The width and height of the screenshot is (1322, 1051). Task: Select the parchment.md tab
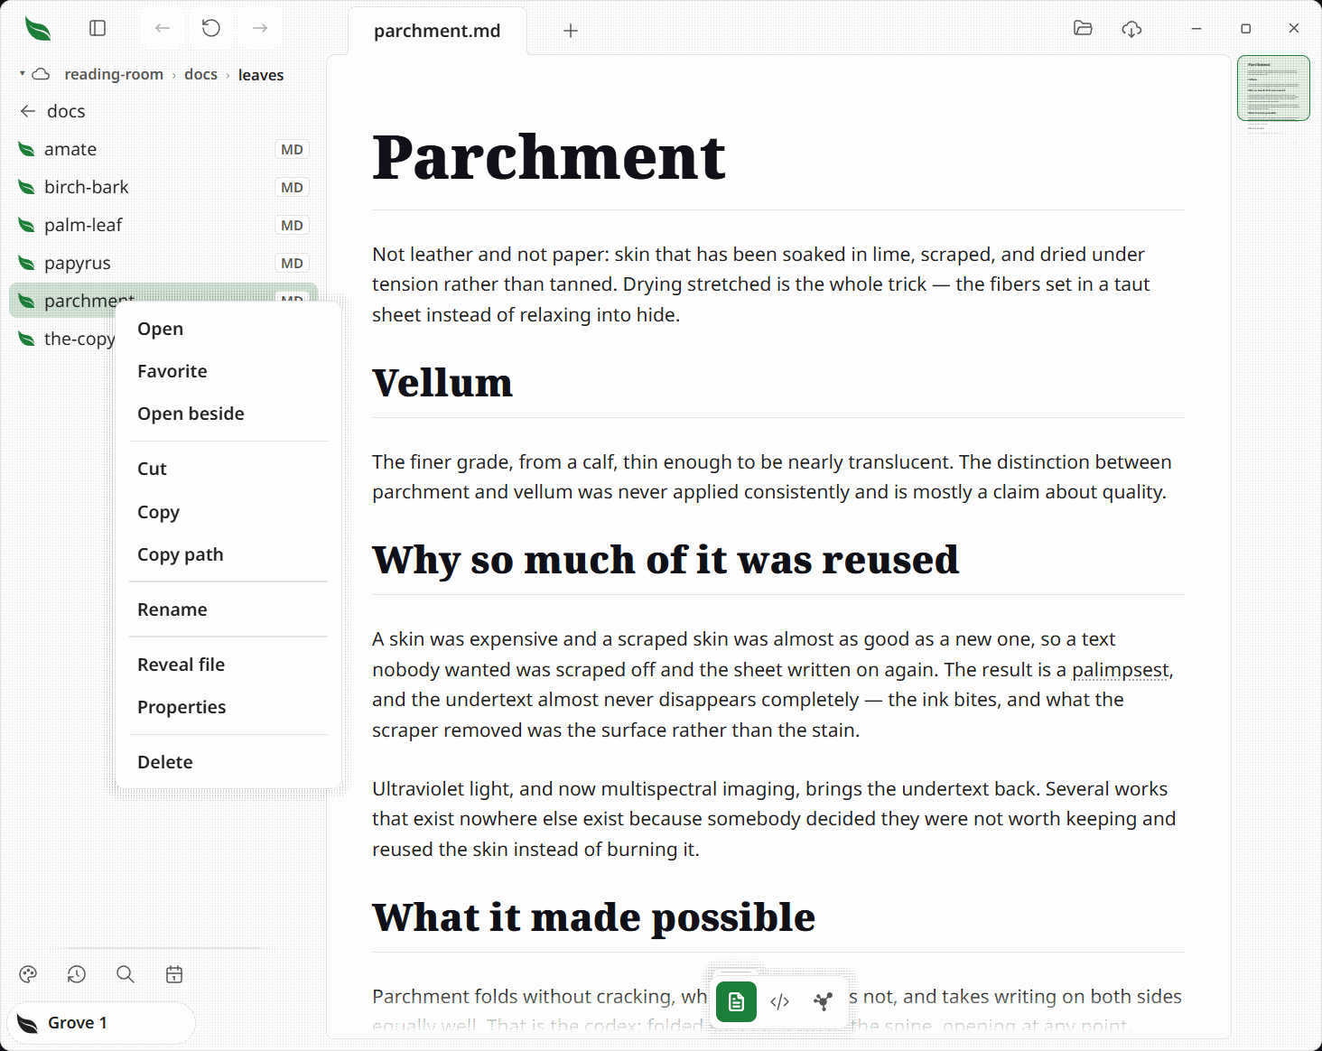(437, 31)
